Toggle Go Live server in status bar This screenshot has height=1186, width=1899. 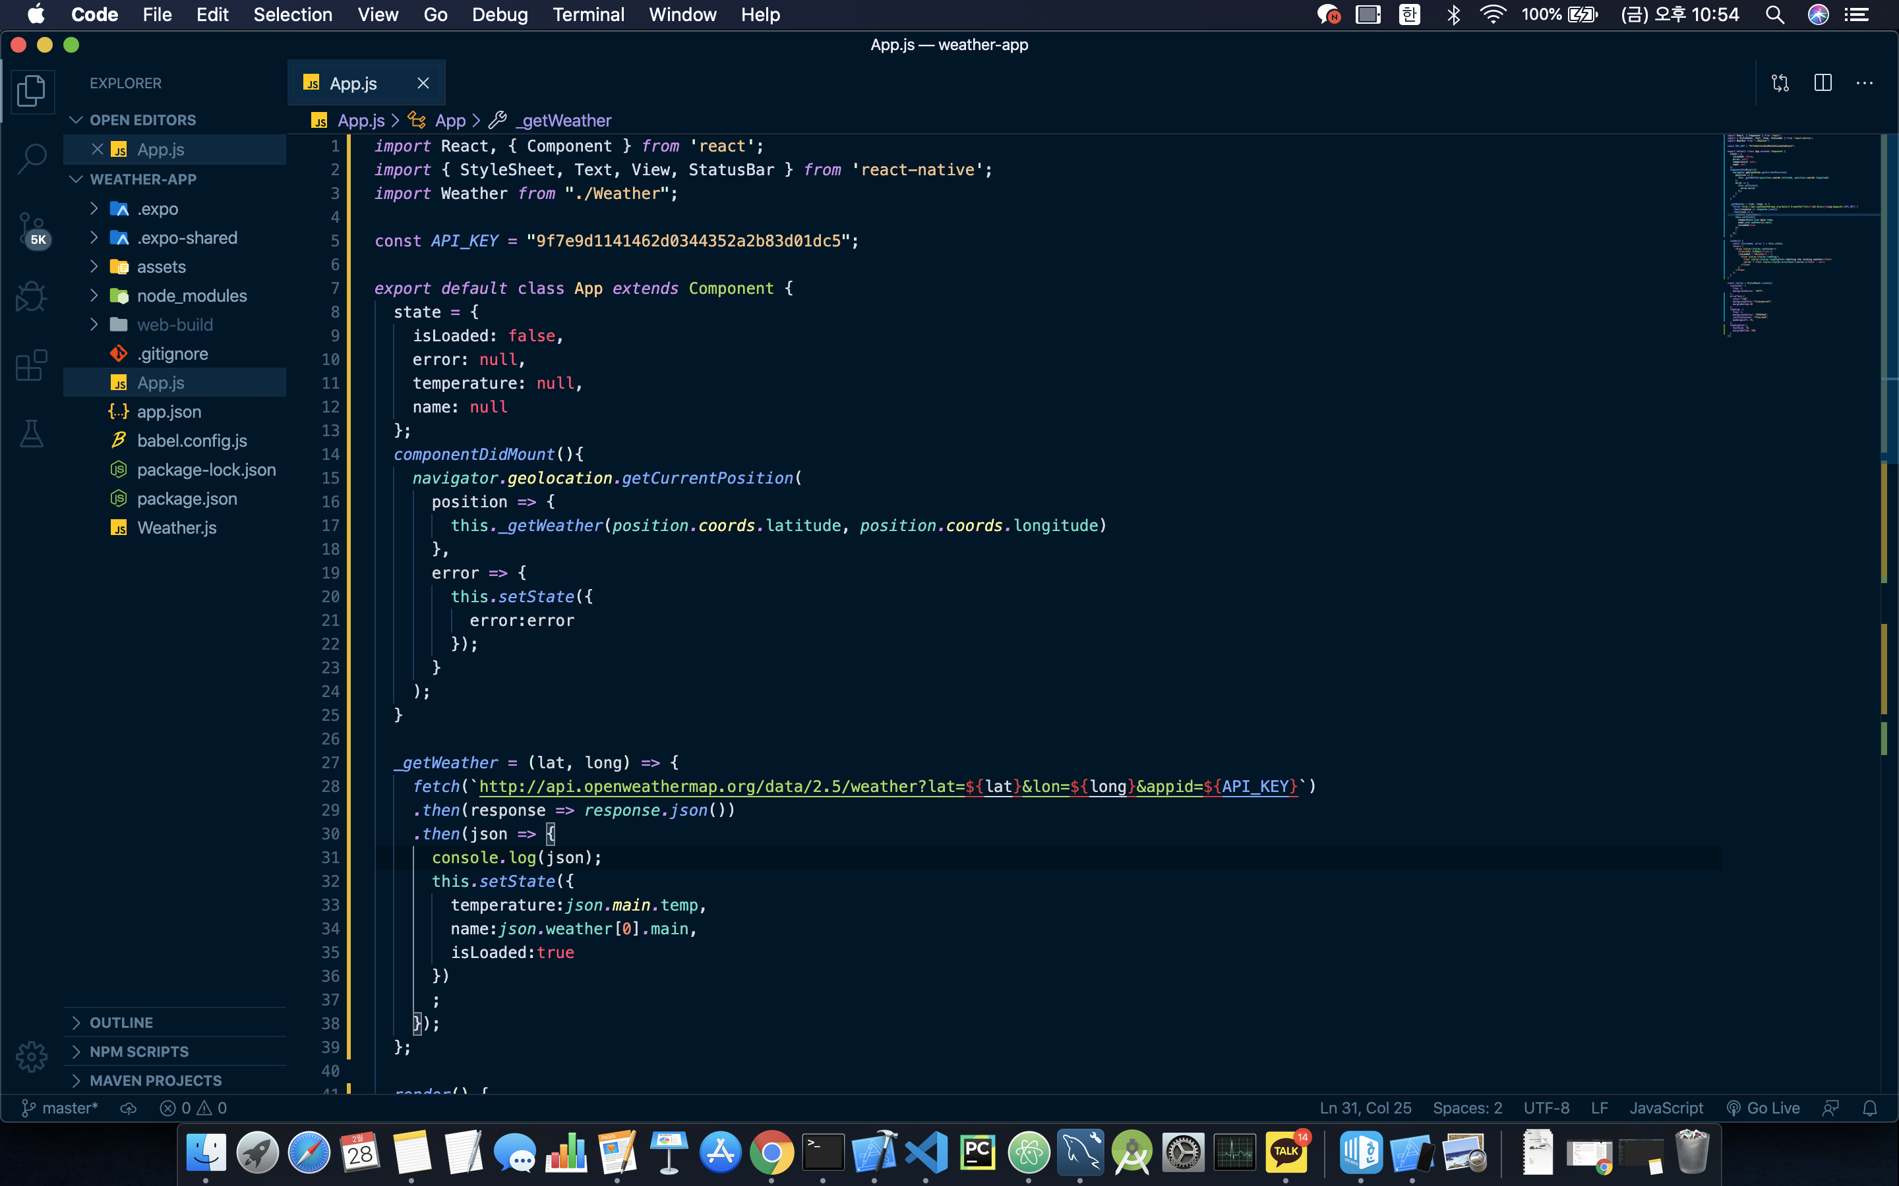[x=1763, y=1108]
